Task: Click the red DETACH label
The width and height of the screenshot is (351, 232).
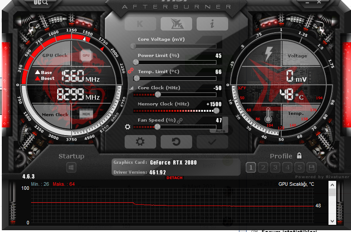Action: (x=175, y=178)
